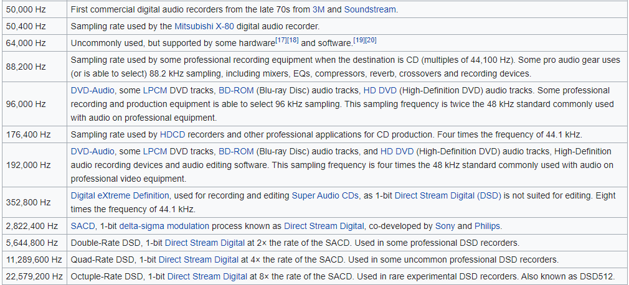Viewport: 629px width, 285px height.
Task: Select the 176,400 Hz cell
Action: [34, 134]
